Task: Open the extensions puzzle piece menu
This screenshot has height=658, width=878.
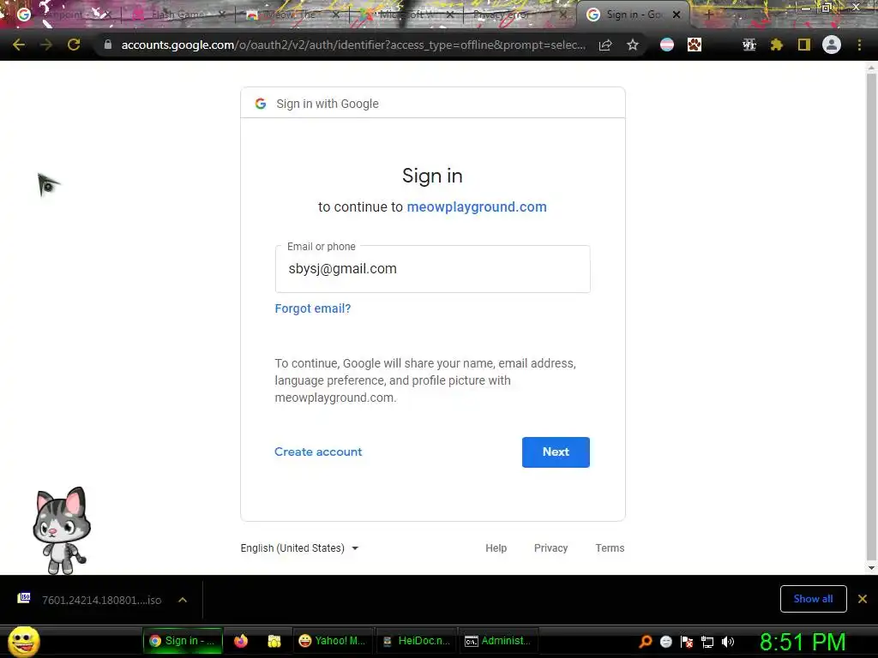Action: pos(777,45)
